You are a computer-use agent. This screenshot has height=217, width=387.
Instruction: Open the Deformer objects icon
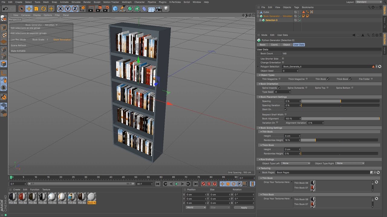[x=144, y=9]
